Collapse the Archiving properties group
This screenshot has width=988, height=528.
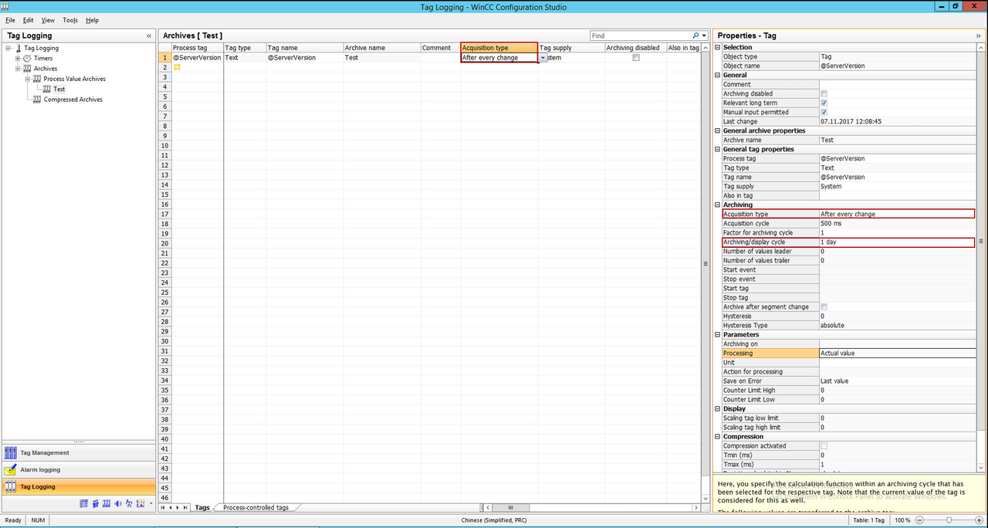(x=717, y=205)
